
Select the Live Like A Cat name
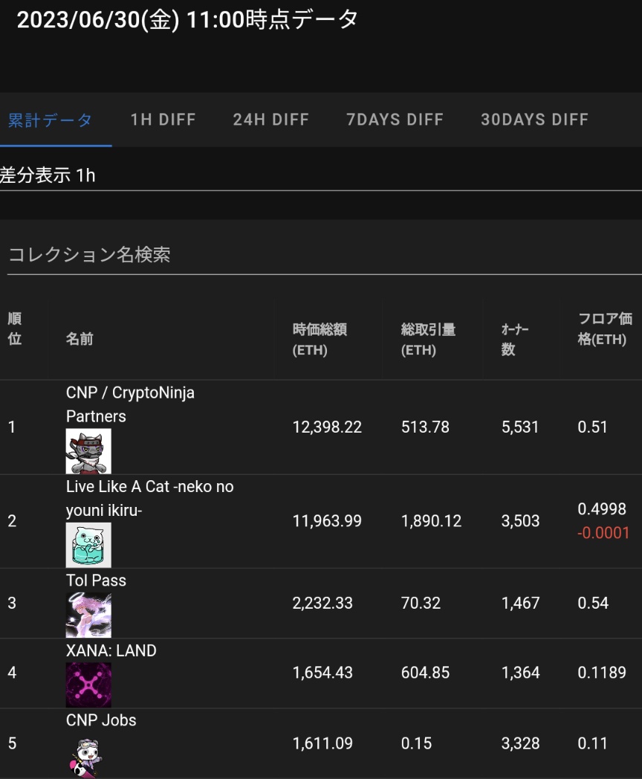149,498
